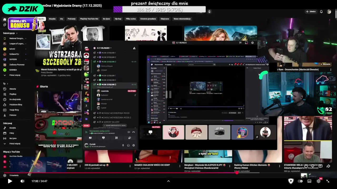This screenshot has height=189, width=337.
Task: Open Discord user settings gear
Action: pyautogui.click(x=133, y=145)
